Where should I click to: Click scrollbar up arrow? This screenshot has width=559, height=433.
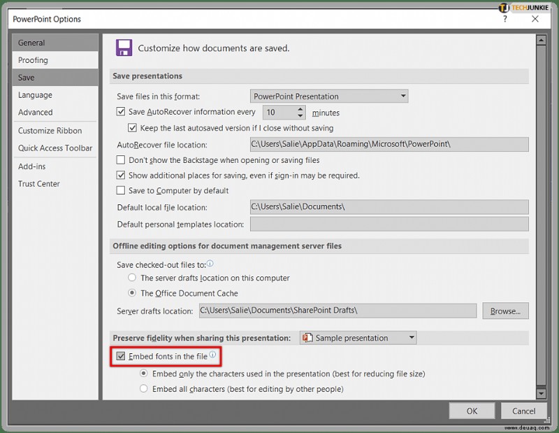(x=541, y=41)
